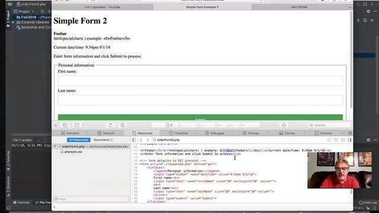The width and height of the screenshot is (379, 213).
Task: Click the File Transfer panel tab
Action: tap(23, 140)
